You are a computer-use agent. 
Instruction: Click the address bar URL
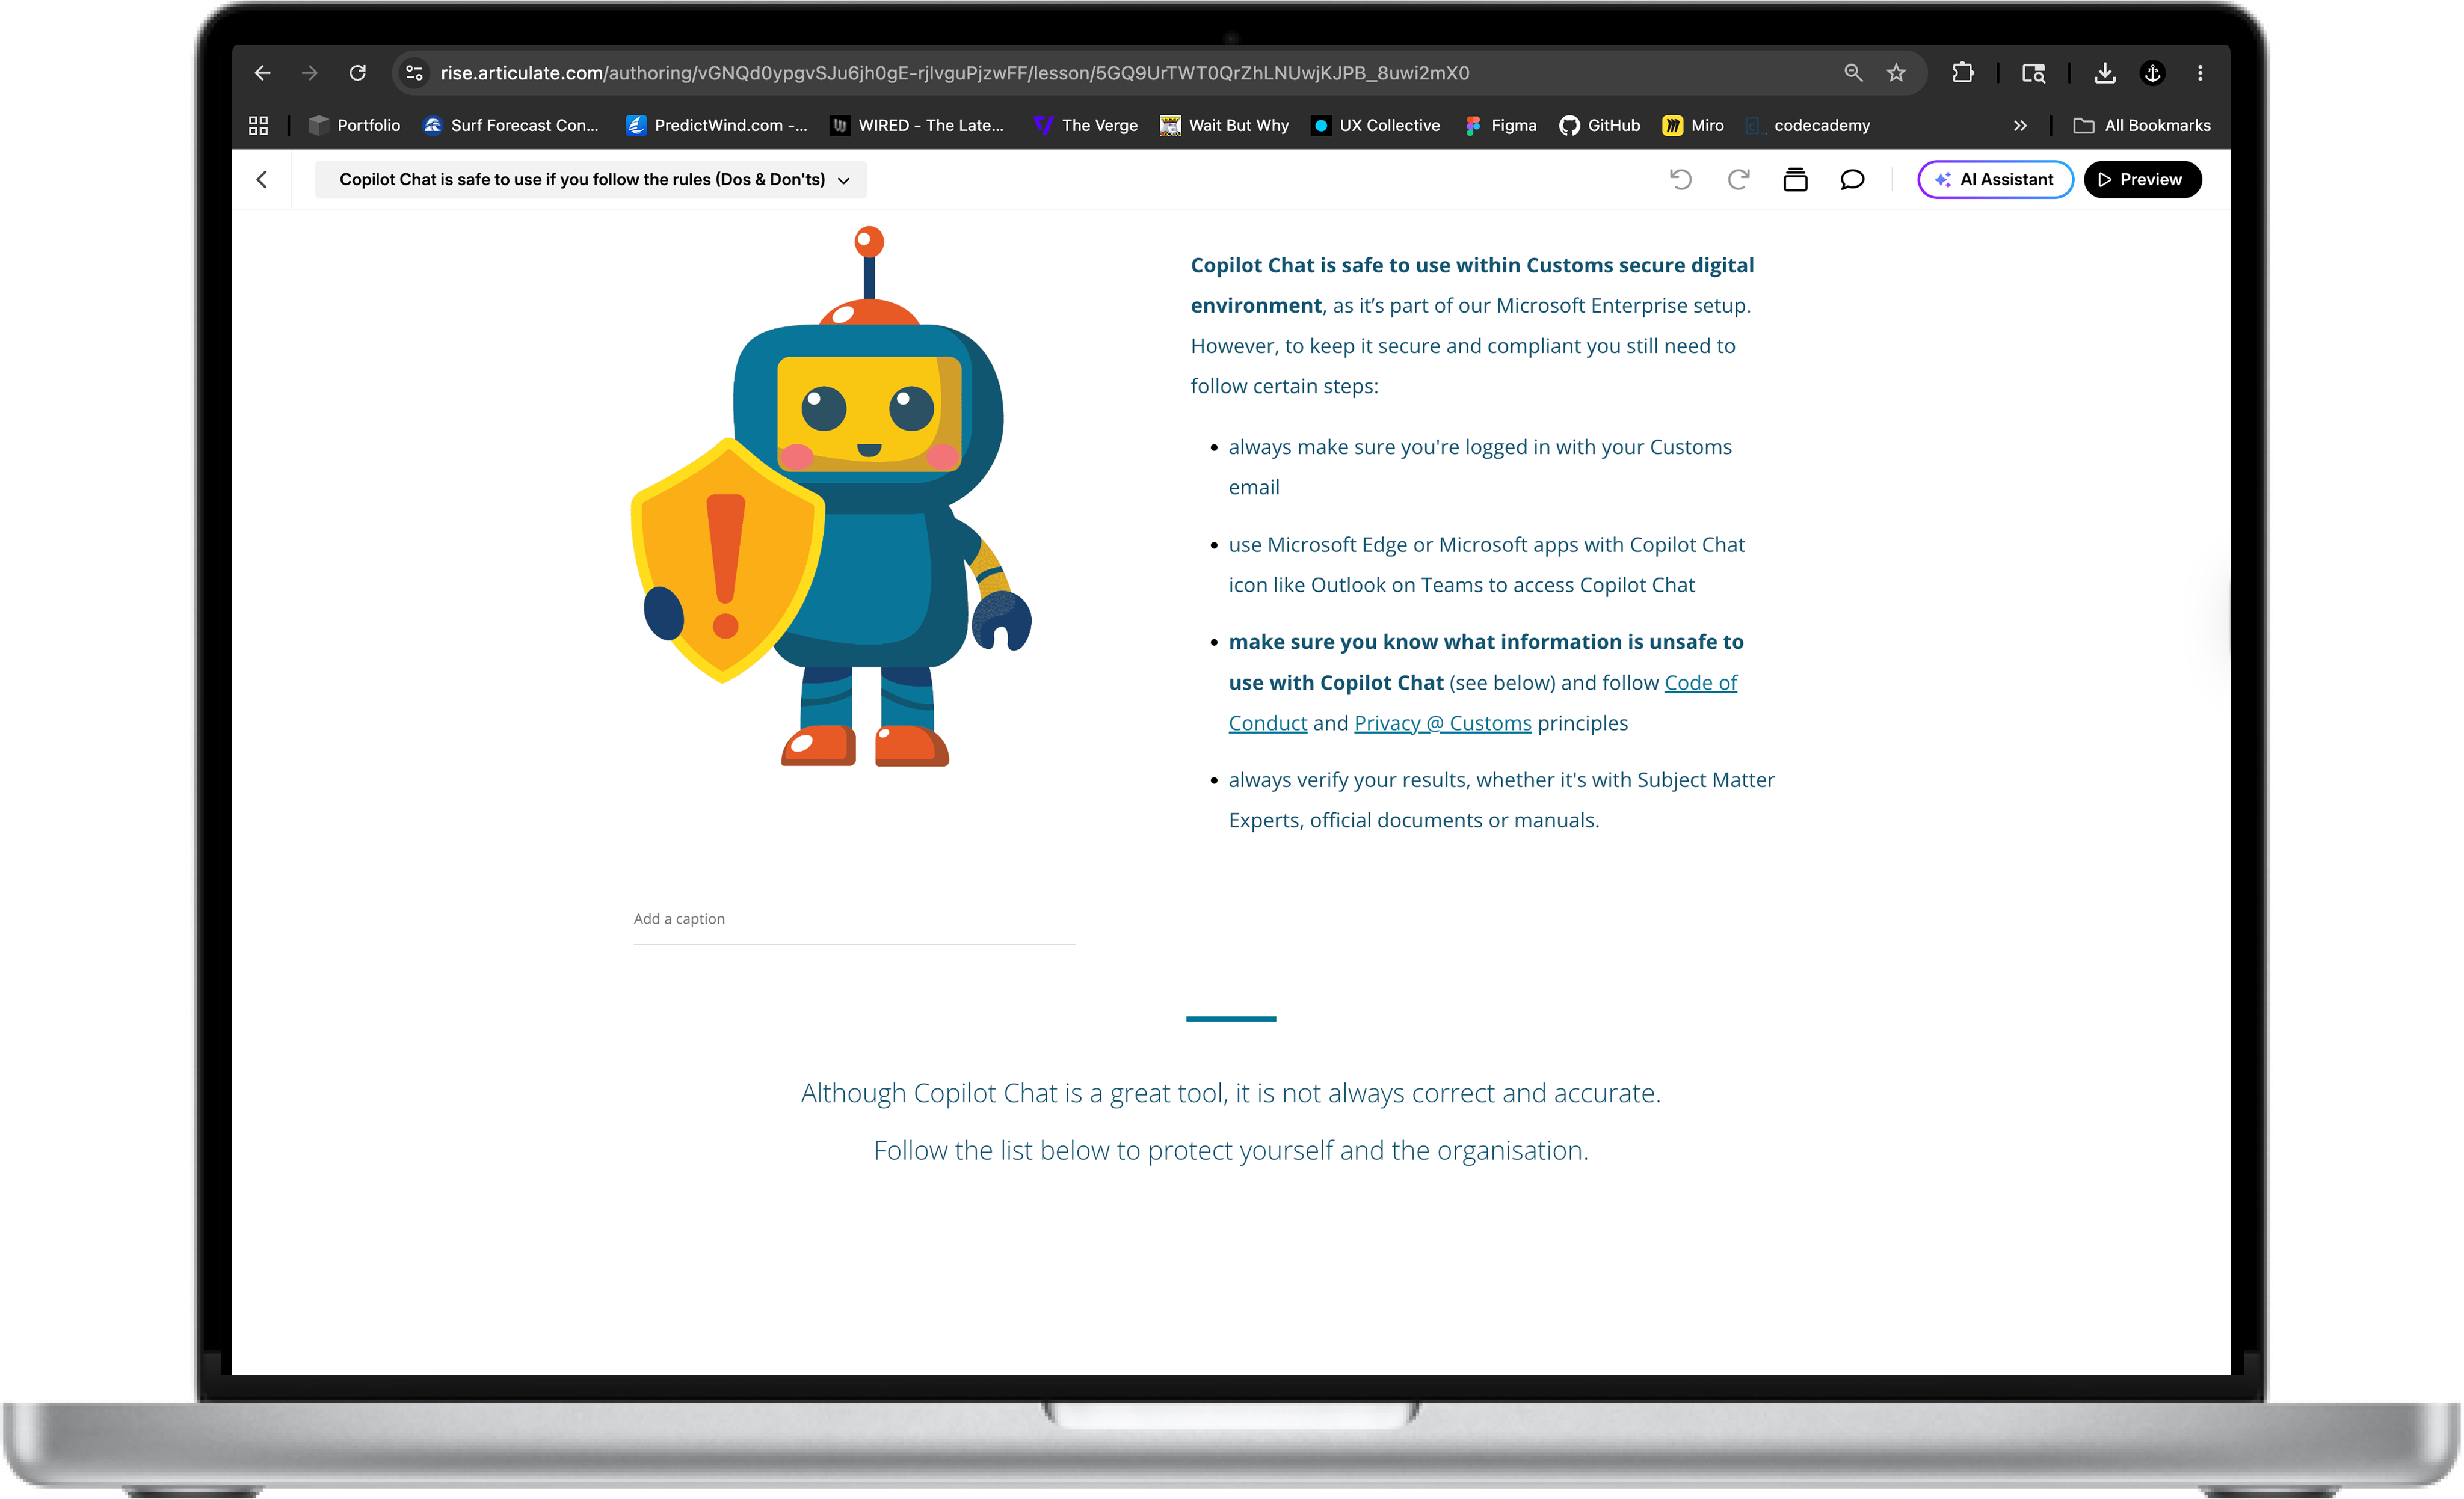(954, 73)
